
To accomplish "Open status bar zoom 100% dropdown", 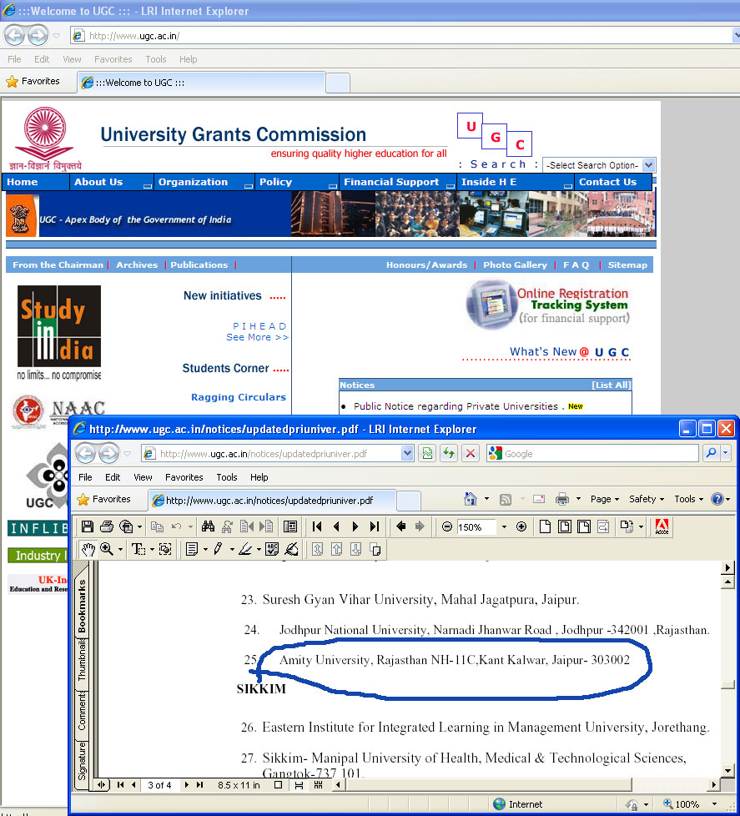I will point(715,804).
